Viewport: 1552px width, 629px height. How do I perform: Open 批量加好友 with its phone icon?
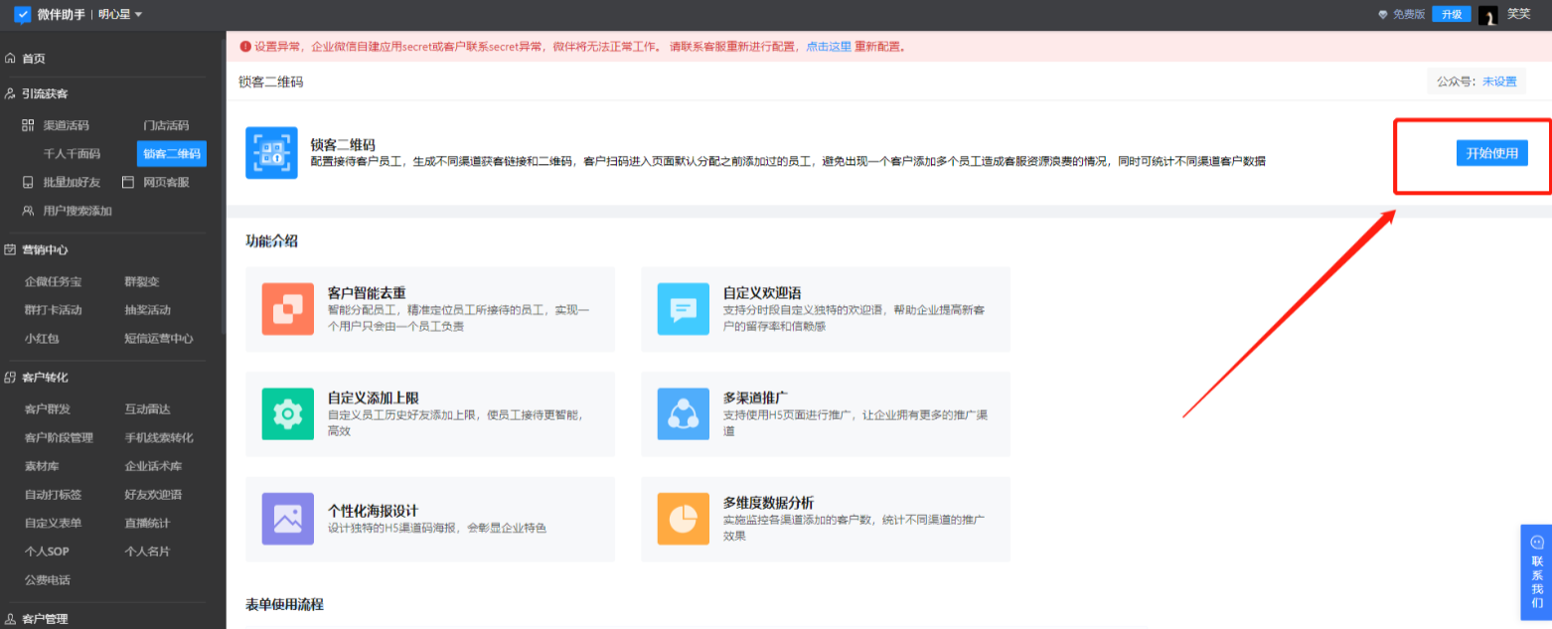coord(62,182)
